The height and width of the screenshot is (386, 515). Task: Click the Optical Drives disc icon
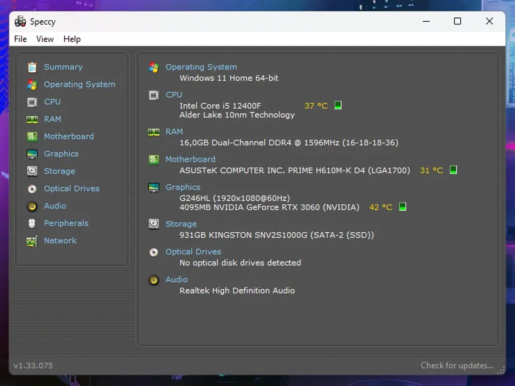coord(32,188)
